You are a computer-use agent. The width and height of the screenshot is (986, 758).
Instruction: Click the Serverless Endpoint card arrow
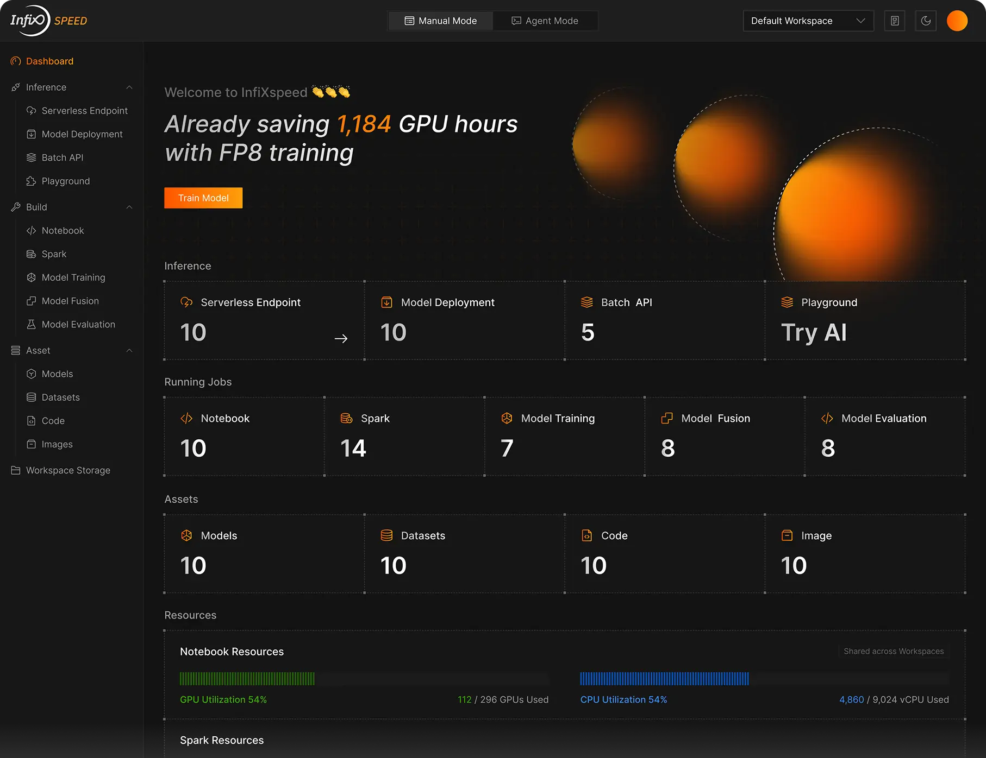(x=341, y=339)
